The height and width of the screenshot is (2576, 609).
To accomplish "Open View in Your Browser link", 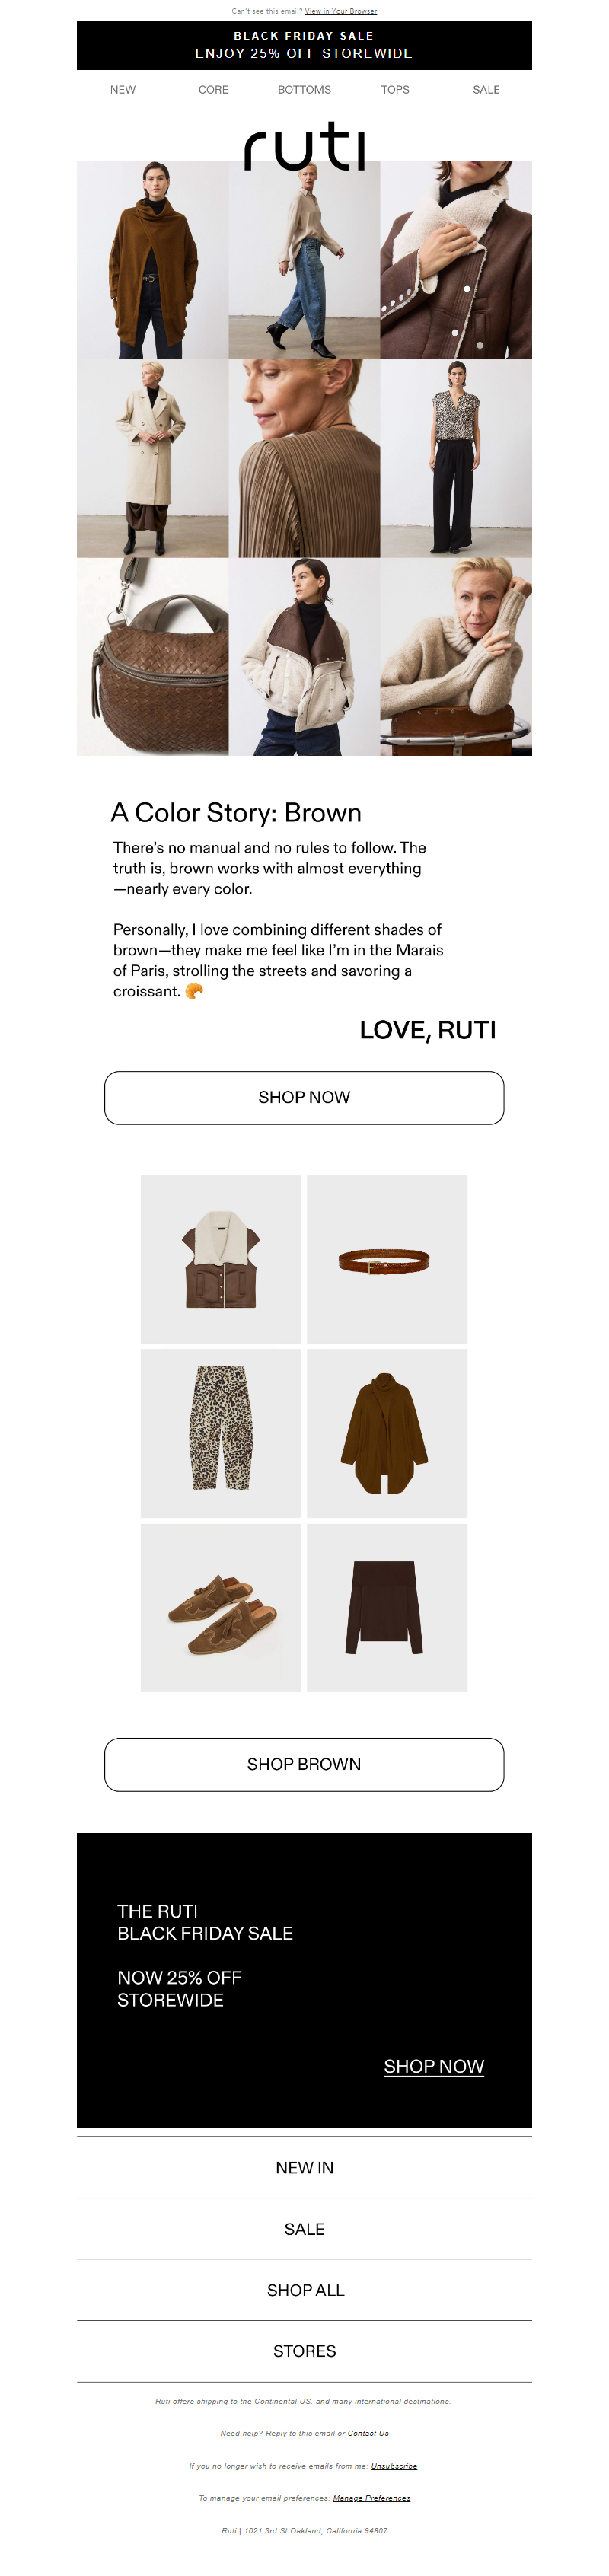I will (341, 11).
